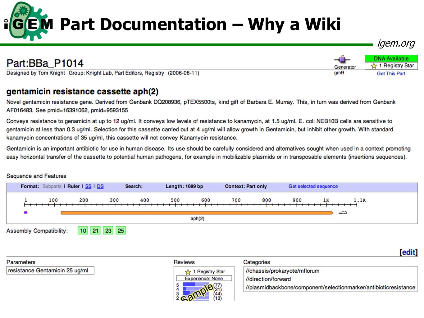Click the iGEM logo

(x=28, y=22)
